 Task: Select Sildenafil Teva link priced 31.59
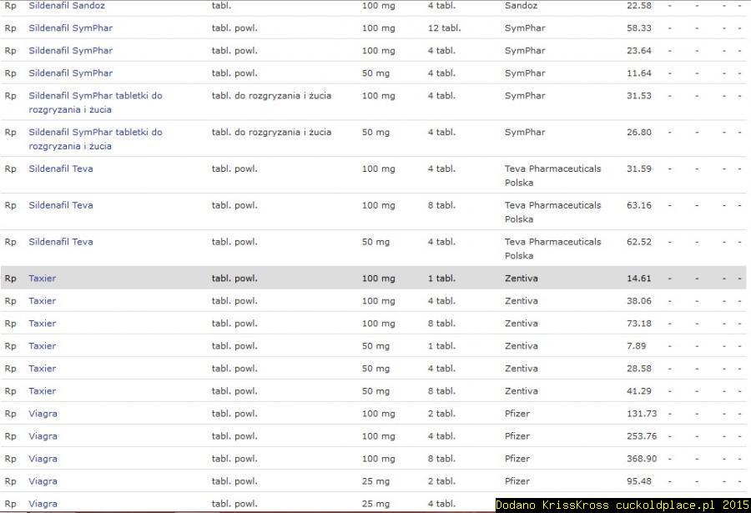(x=61, y=169)
